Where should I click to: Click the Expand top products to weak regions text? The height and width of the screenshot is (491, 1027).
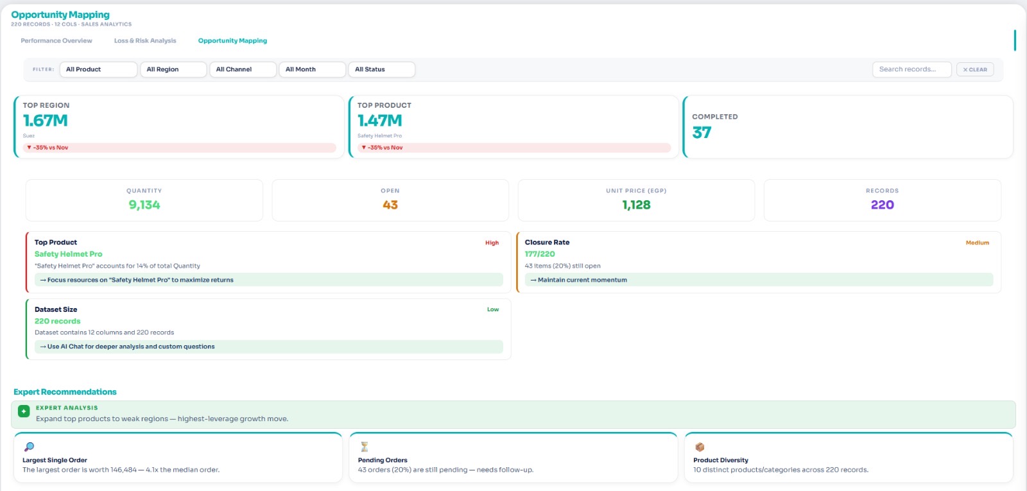point(162,418)
